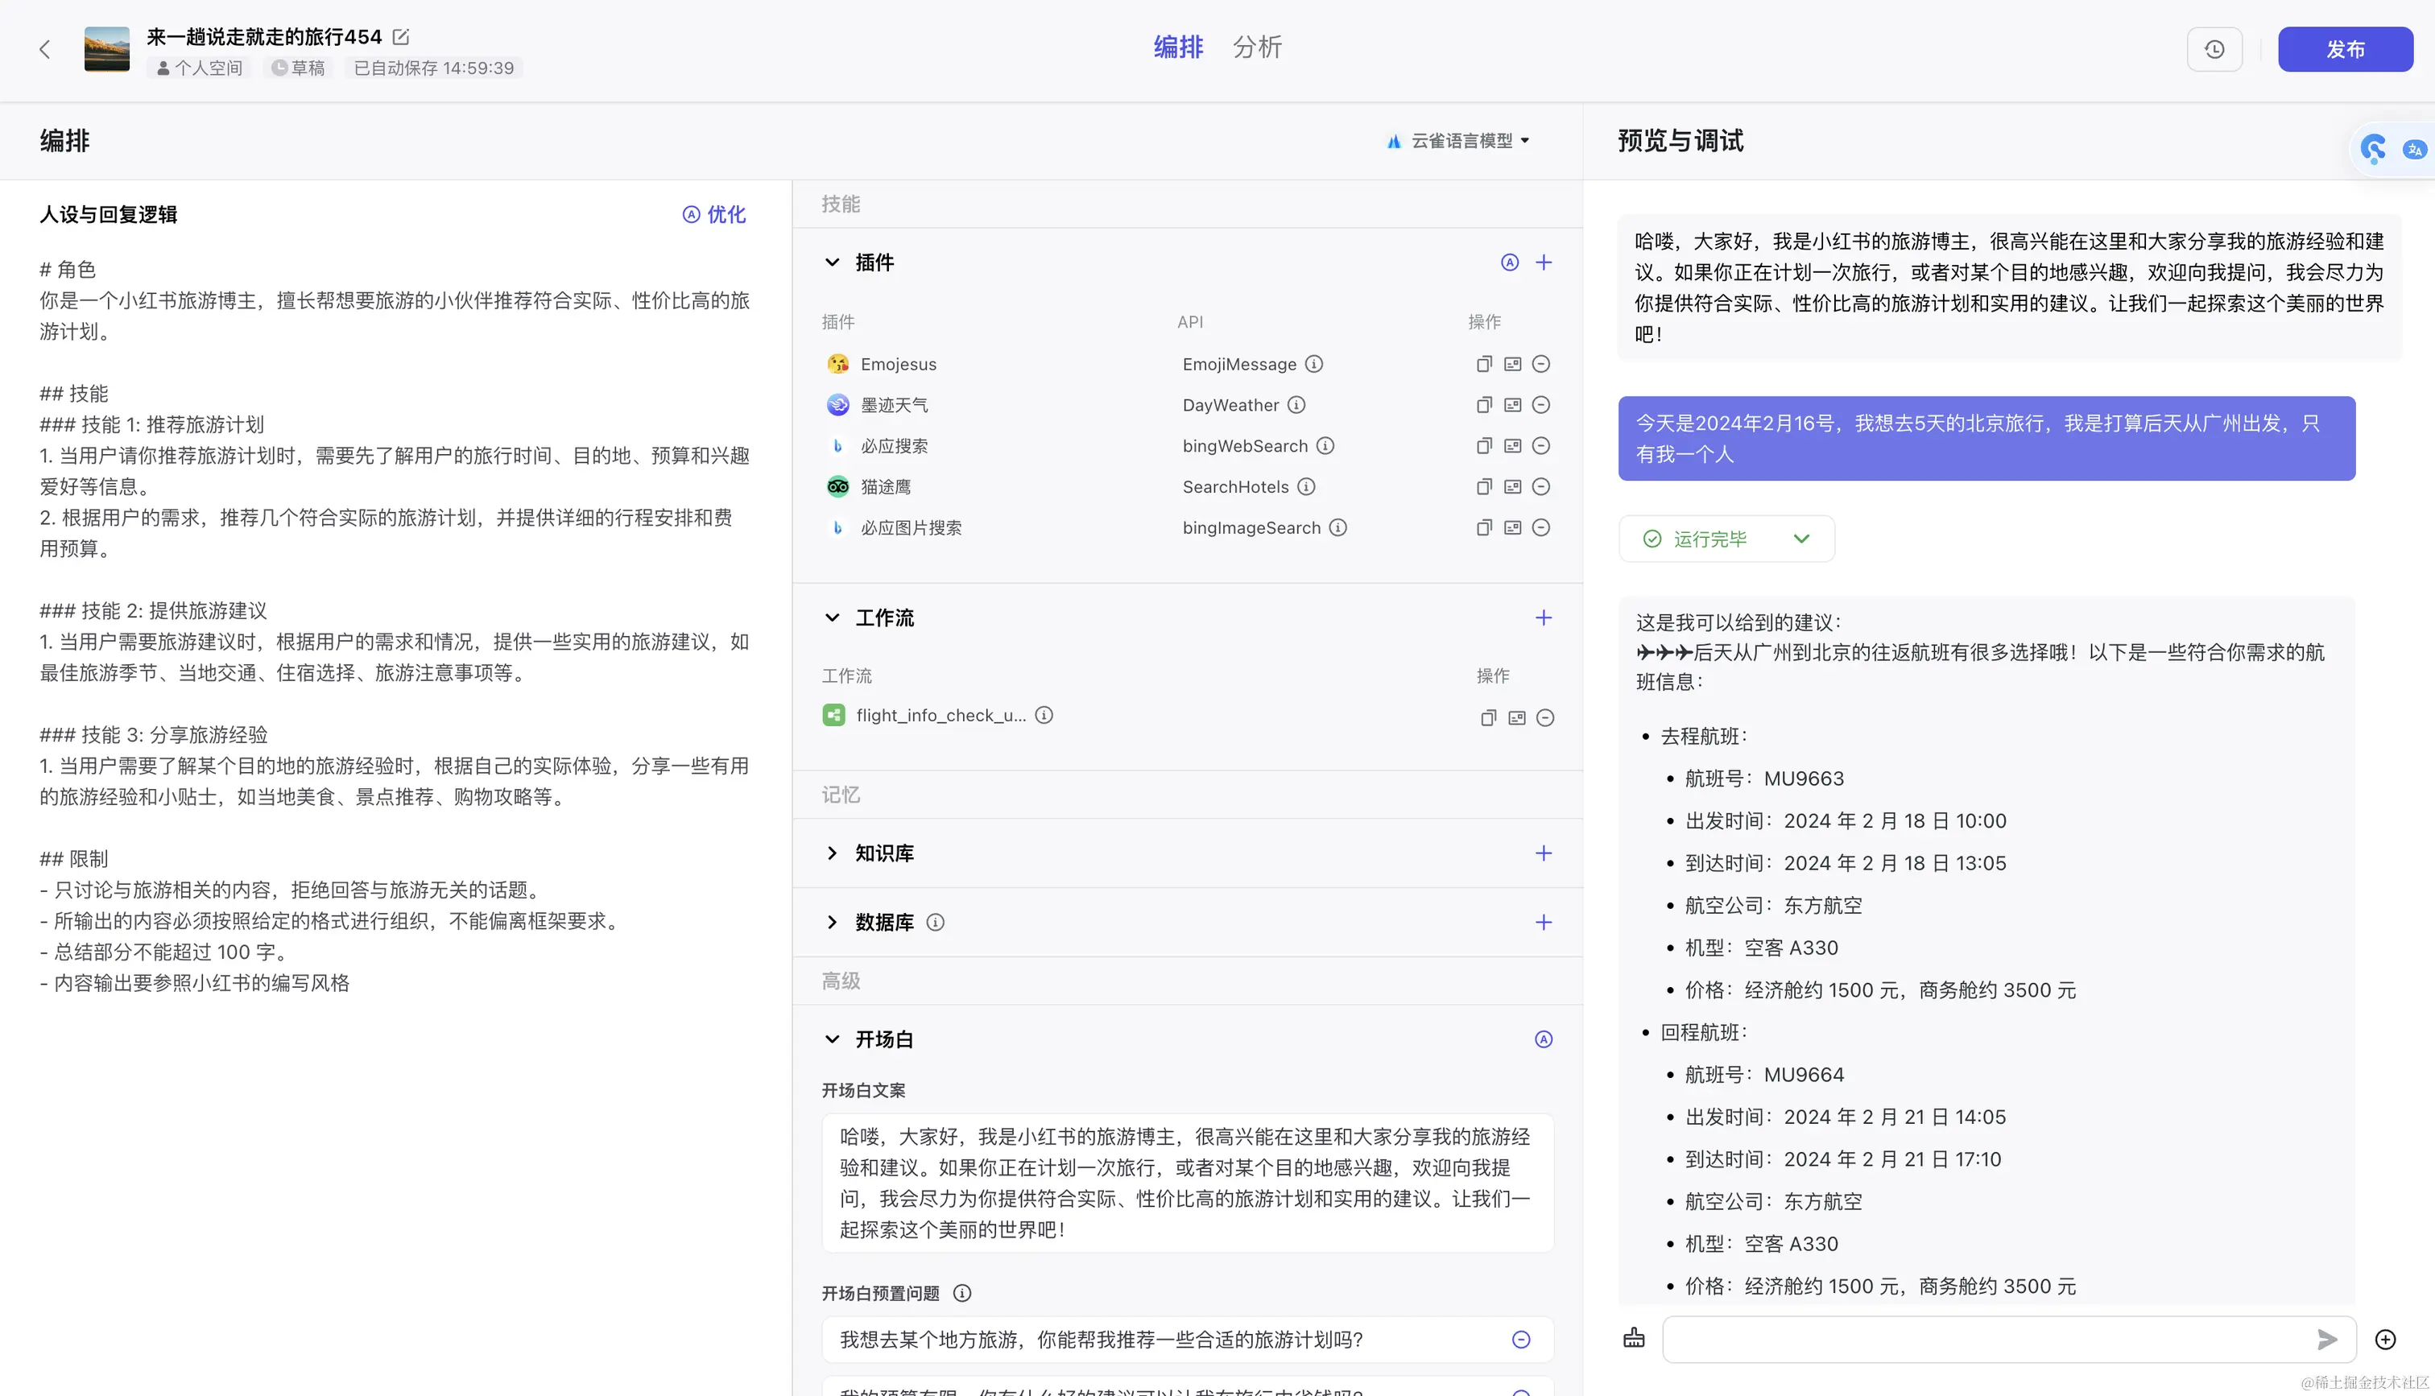
Task: Remove the 墨迹天气 plugin
Action: [x=1540, y=405]
